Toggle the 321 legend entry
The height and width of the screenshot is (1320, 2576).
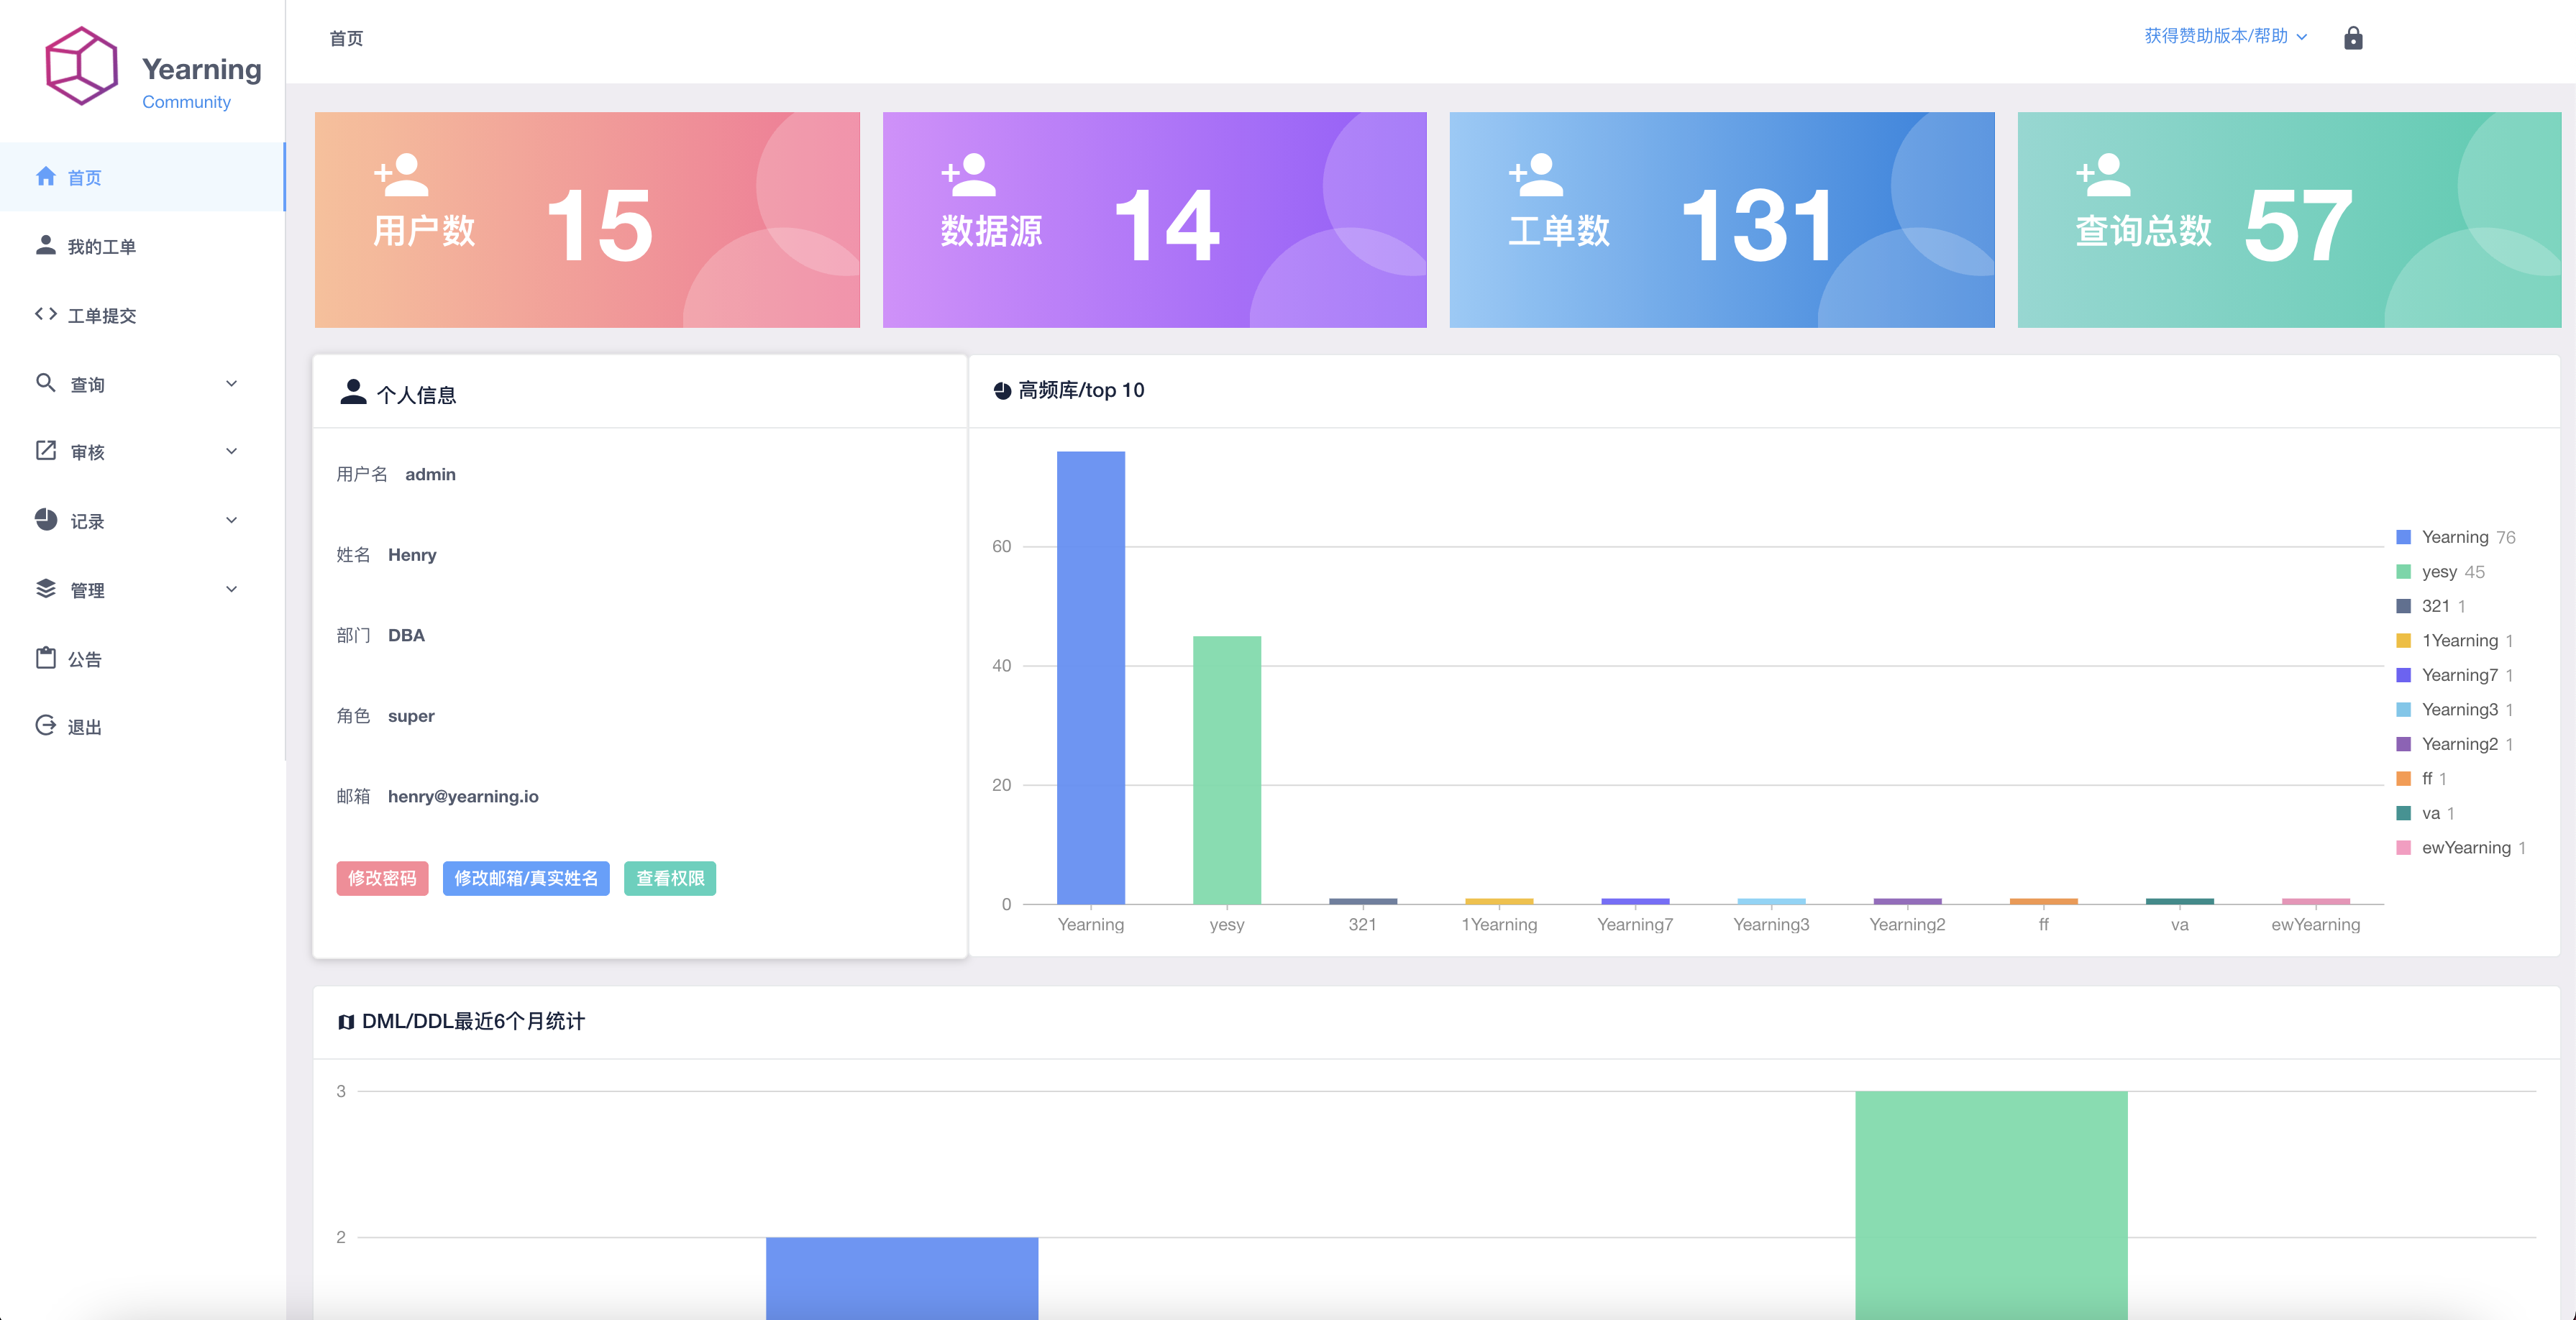[2432, 606]
